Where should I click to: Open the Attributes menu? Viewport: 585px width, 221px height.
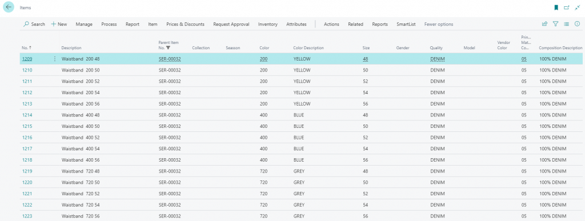(296, 24)
